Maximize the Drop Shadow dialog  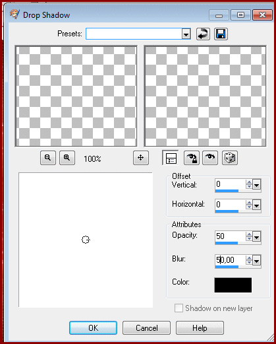click(x=240, y=15)
